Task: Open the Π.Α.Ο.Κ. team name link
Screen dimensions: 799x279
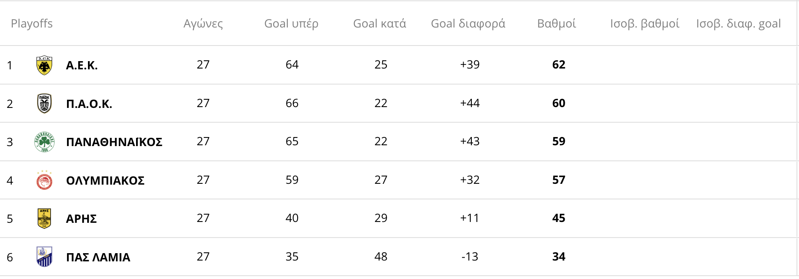Action: coord(89,104)
